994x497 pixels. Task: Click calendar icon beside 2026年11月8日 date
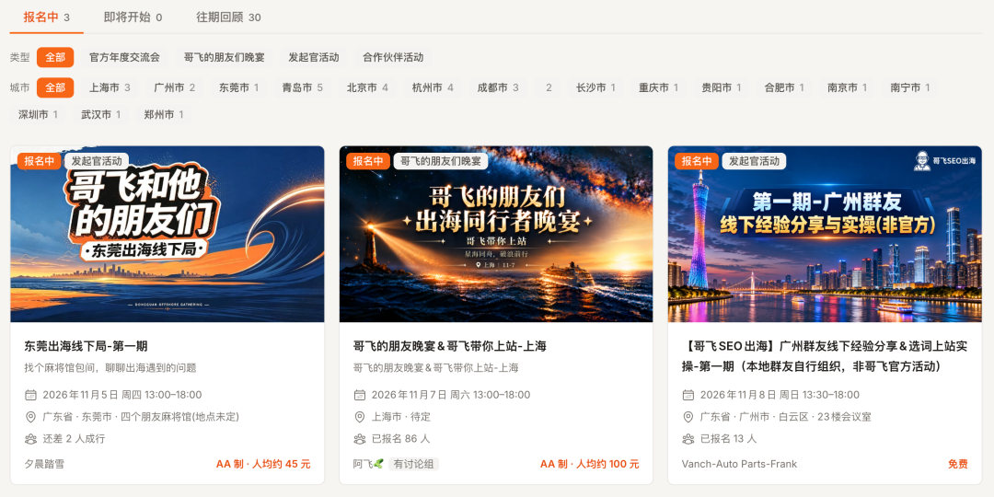(x=688, y=395)
